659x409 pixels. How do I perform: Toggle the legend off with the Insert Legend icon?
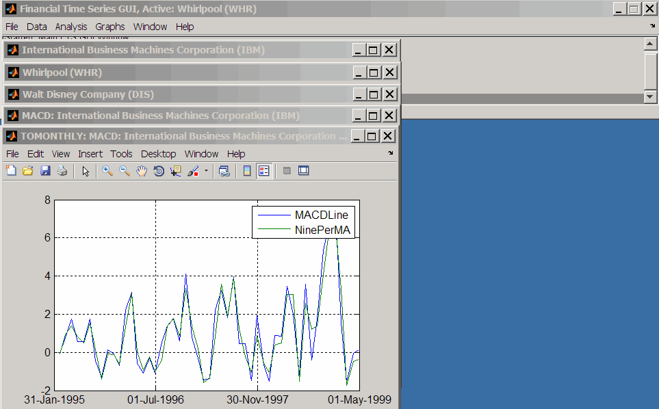(x=263, y=171)
